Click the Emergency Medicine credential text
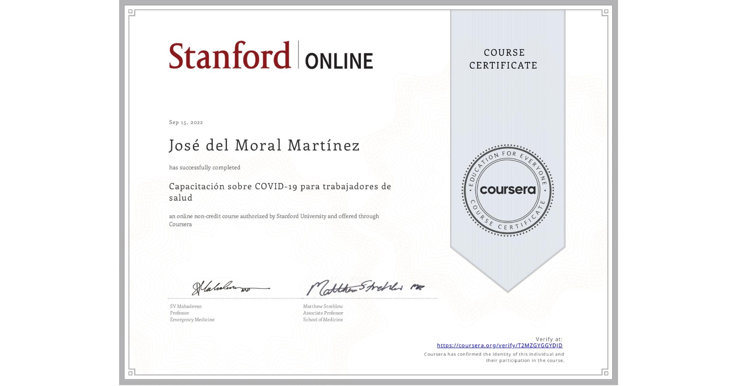 pyautogui.click(x=192, y=319)
